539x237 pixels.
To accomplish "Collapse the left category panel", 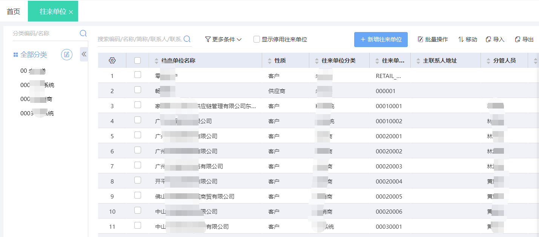I will (x=84, y=54).
